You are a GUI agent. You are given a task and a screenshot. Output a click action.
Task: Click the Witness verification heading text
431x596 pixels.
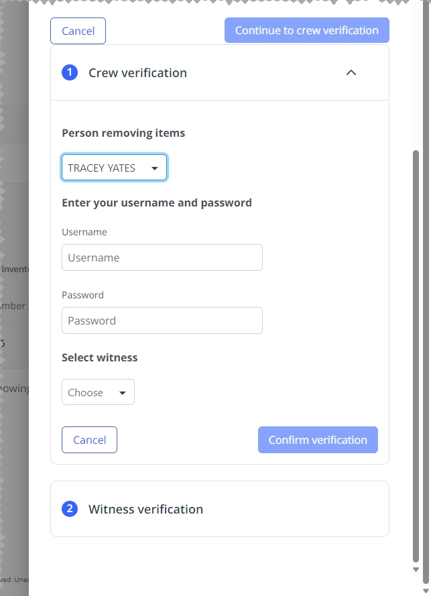click(145, 509)
